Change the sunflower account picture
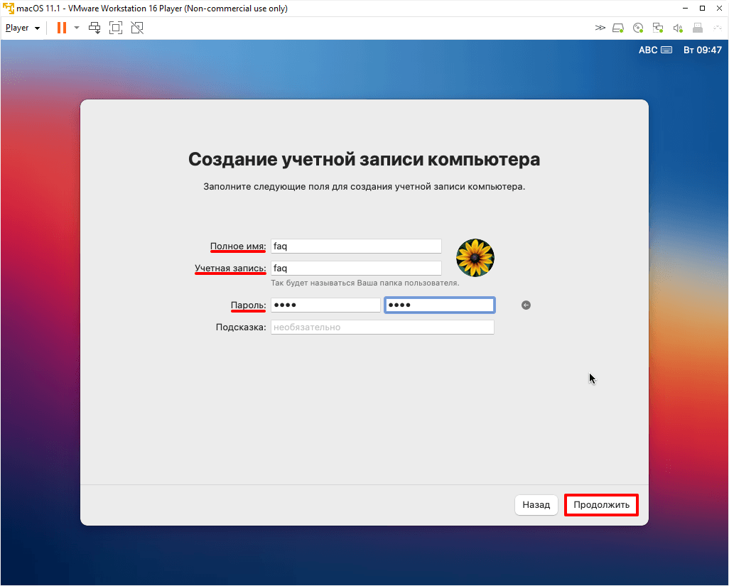729x586 pixels. pyautogui.click(x=475, y=258)
